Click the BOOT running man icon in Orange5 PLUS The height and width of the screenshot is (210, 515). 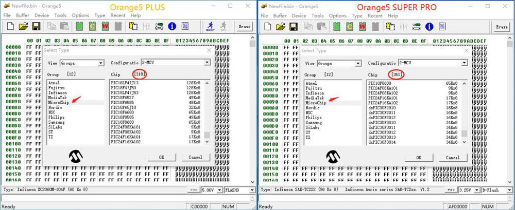211,26
